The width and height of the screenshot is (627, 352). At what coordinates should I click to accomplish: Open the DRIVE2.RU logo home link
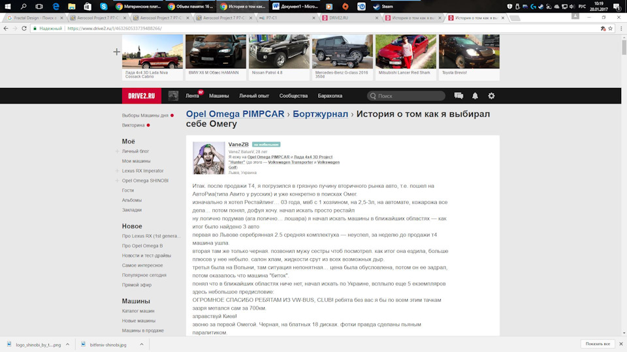(142, 96)
